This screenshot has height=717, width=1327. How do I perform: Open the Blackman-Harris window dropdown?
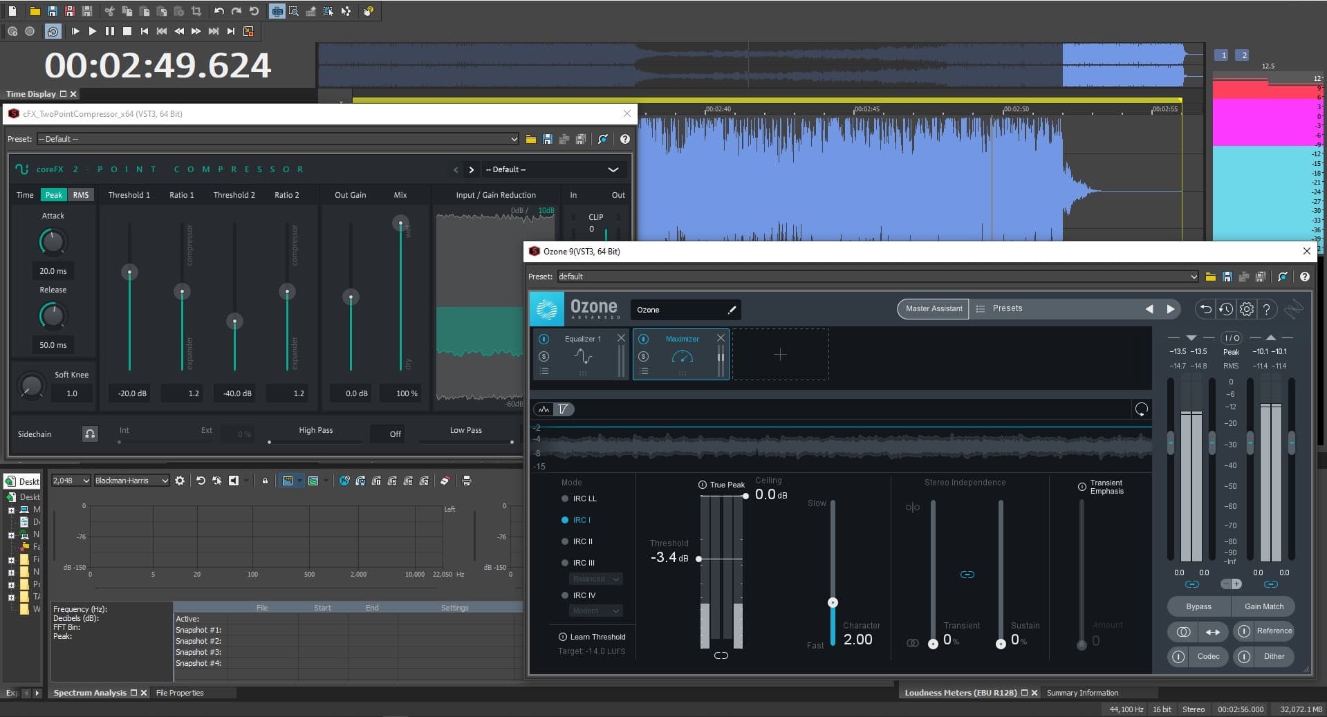(x=131, y=481)
